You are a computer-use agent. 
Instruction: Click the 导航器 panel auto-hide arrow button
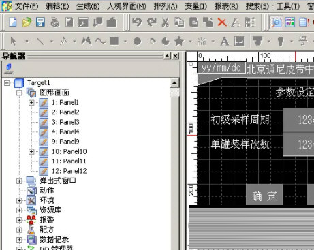[x=168, y=56]
